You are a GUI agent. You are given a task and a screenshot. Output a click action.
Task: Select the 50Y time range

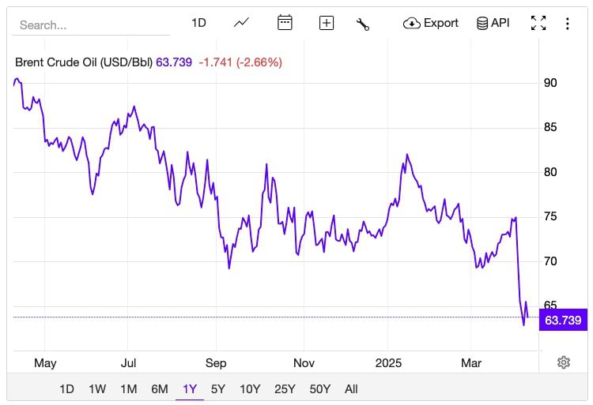click(x=320, y=388)
